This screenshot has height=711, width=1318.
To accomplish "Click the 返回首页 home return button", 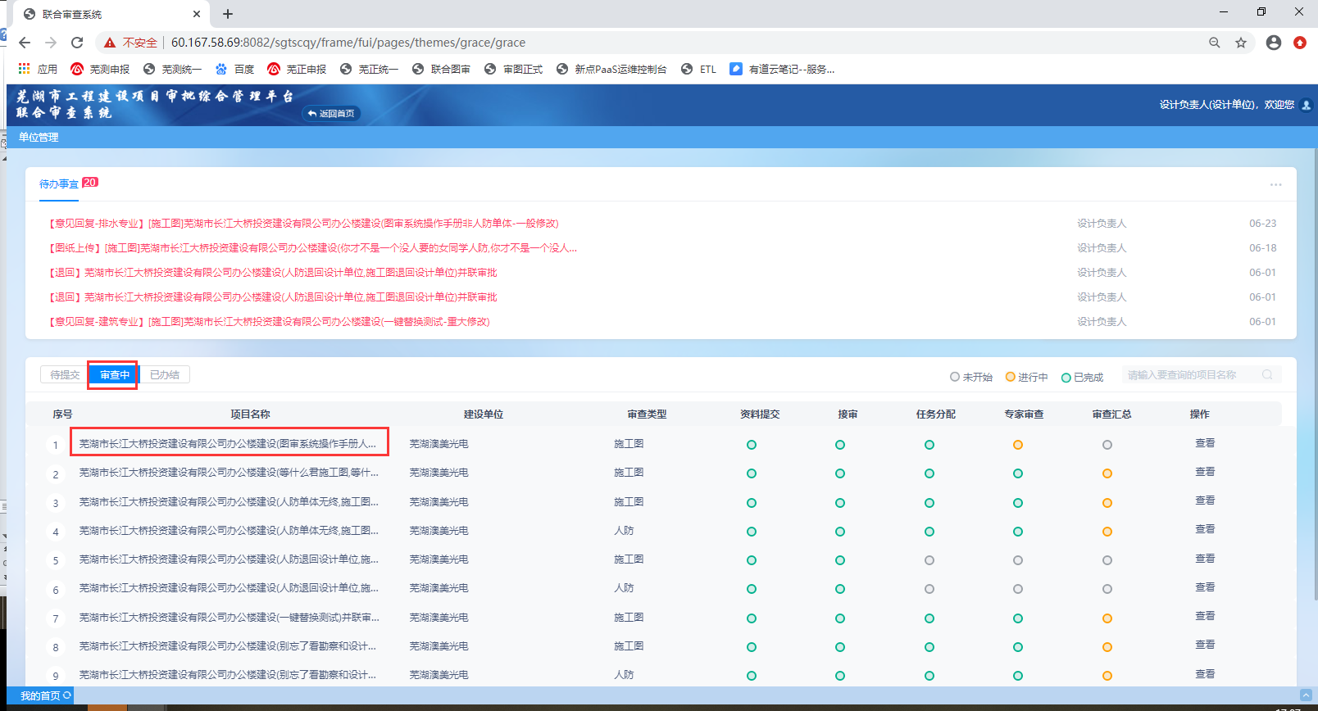I will point(332,114).
